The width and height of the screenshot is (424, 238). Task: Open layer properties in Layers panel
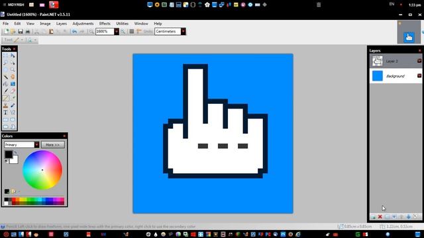415,217
